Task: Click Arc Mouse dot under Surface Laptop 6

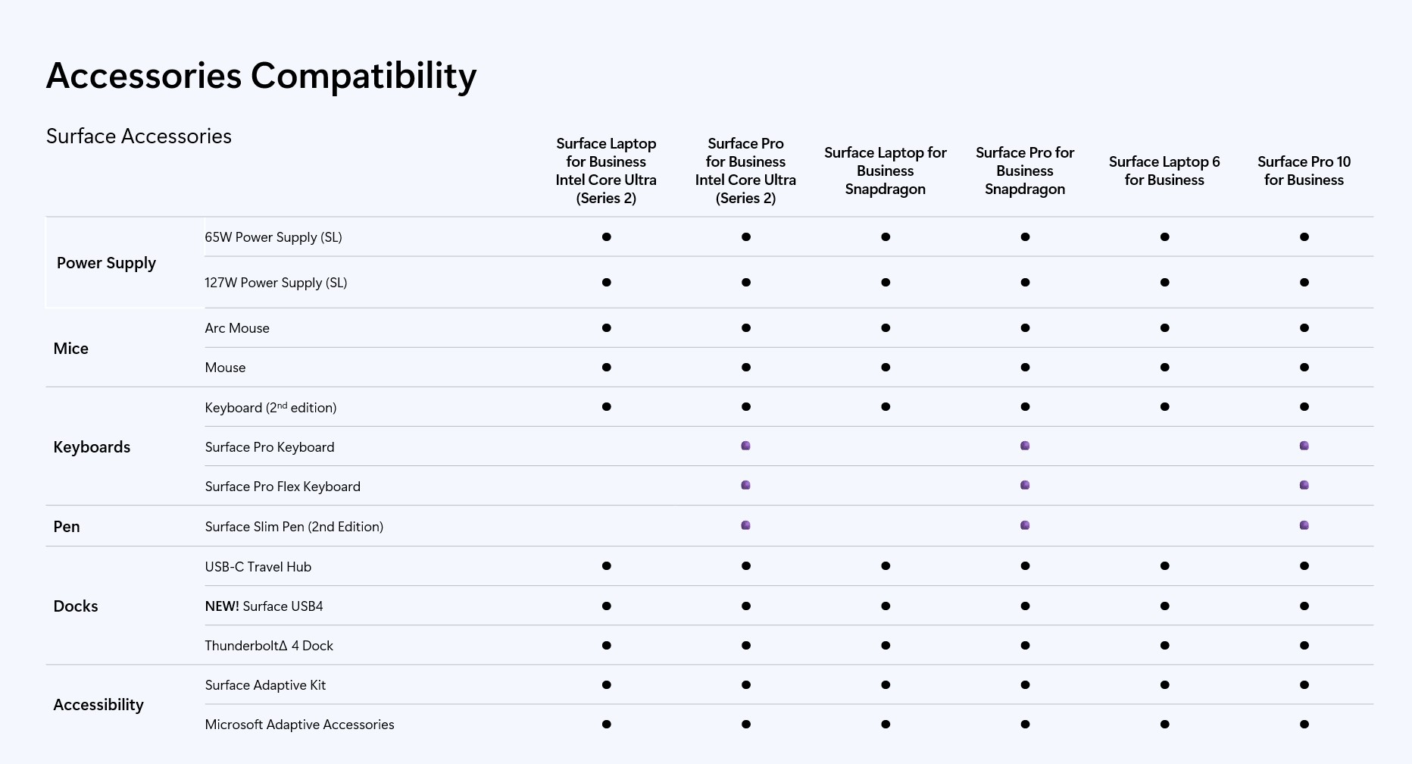Action: click(1164, 328)
